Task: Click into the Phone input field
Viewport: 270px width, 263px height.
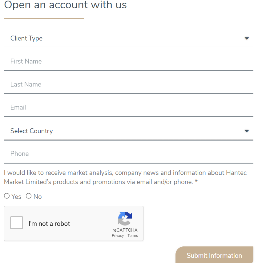Action: pyautogui.click(x=129, y=154)
